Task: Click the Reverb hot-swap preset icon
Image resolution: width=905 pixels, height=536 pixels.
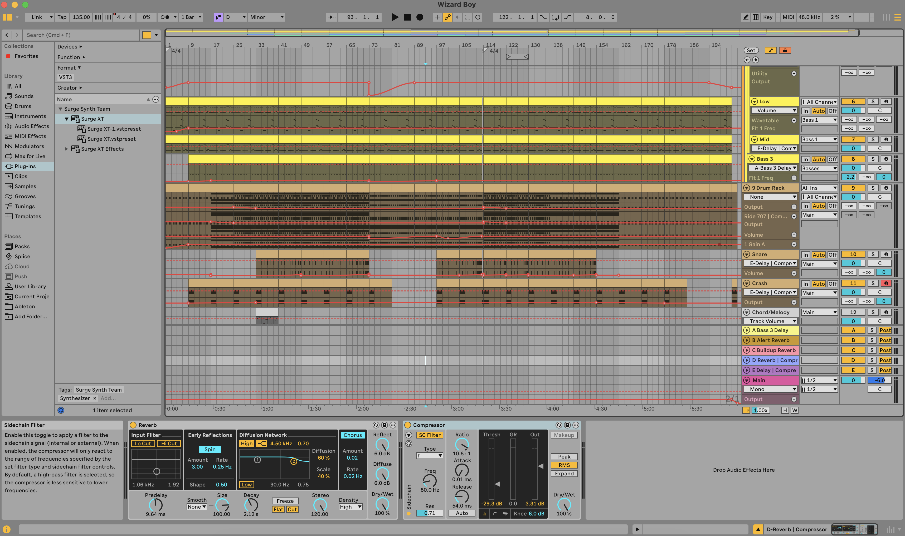Action: click(x=376, y=425)
